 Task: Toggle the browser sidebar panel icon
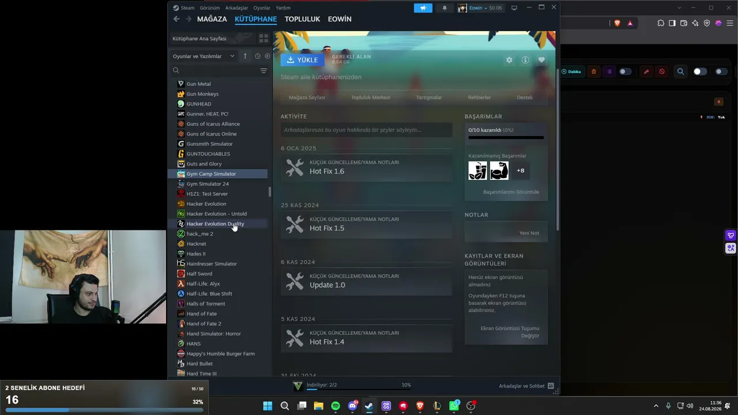pos(672,23)
